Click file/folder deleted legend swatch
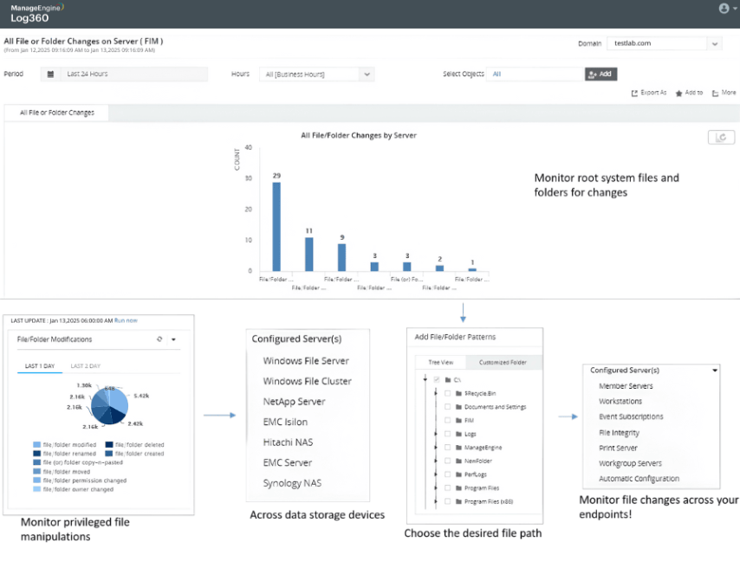The width and height of the screenshot is (740, 568). coord(109,444)
